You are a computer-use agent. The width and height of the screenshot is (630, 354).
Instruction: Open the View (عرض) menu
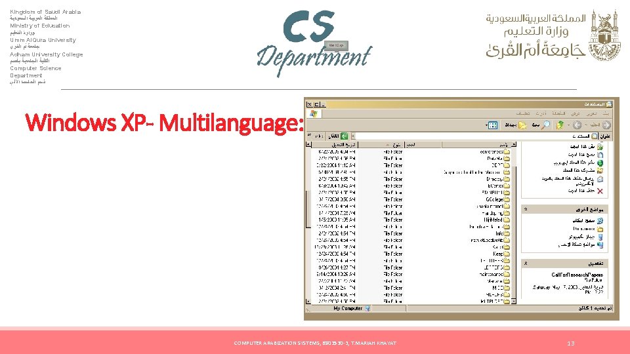click(x=576, y=113)
